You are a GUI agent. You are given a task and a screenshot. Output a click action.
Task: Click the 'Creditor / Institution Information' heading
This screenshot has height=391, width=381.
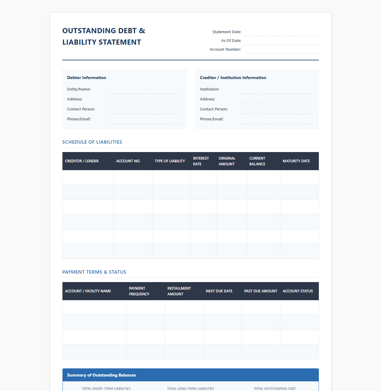[x=233, y=78]
